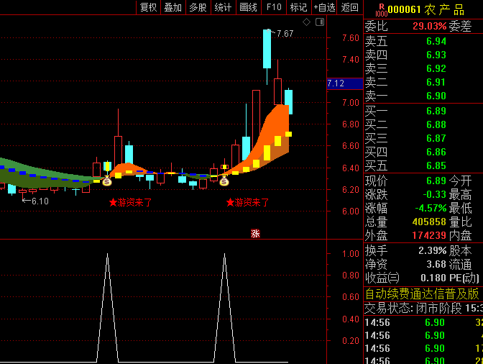This screenshot has height=364, width=483.
Task: Click the small square icon beside the diamond
Action: pos(318,22)
